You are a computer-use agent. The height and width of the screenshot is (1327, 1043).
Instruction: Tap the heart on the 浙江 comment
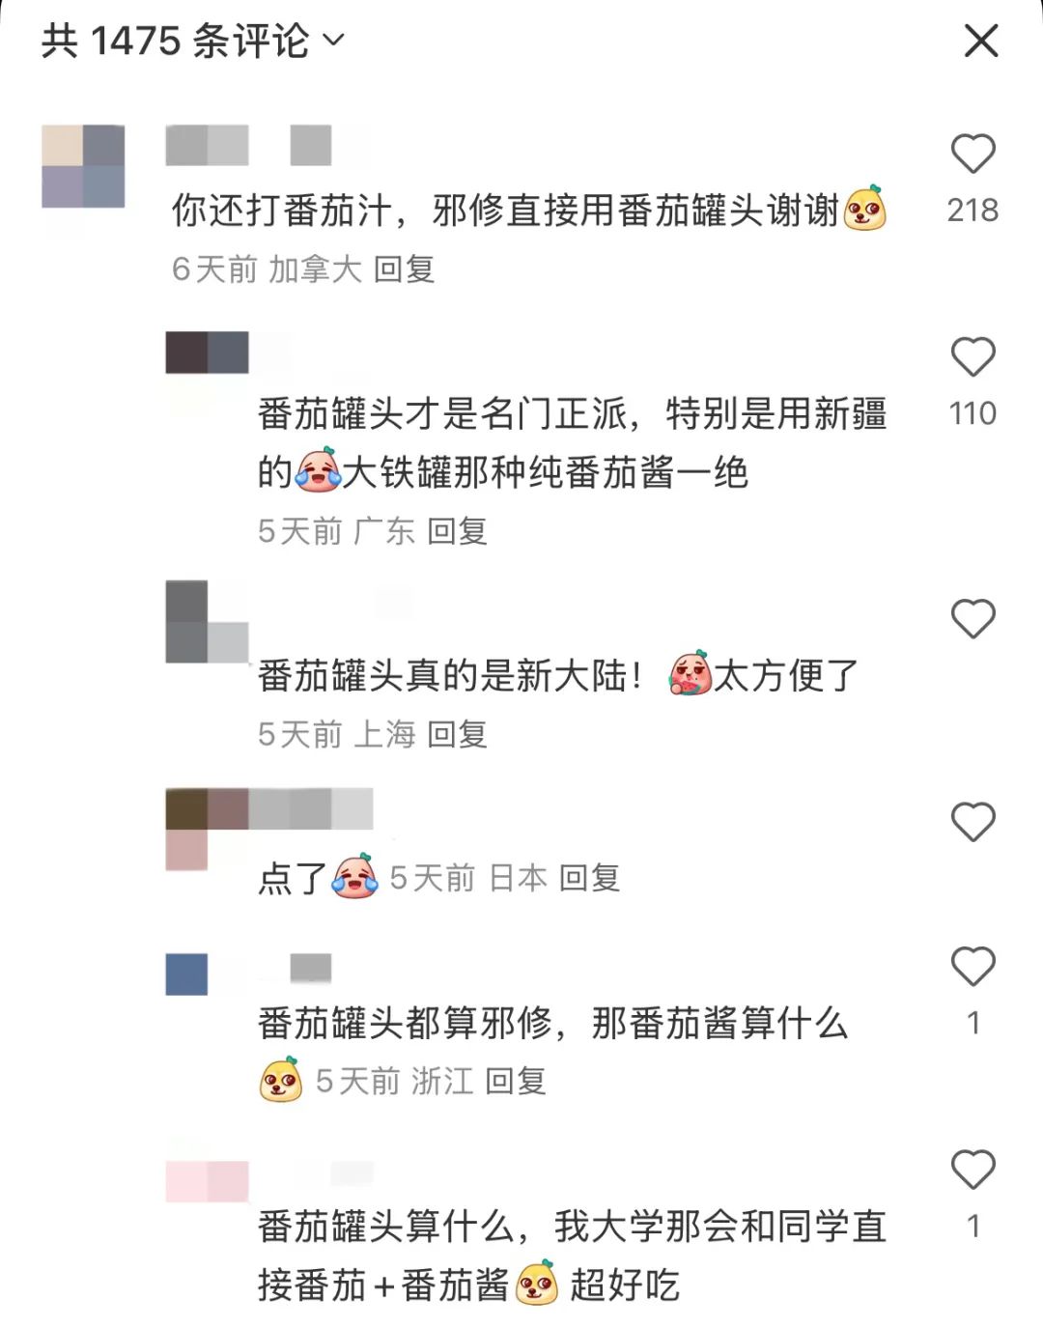(x=973, y=966)
